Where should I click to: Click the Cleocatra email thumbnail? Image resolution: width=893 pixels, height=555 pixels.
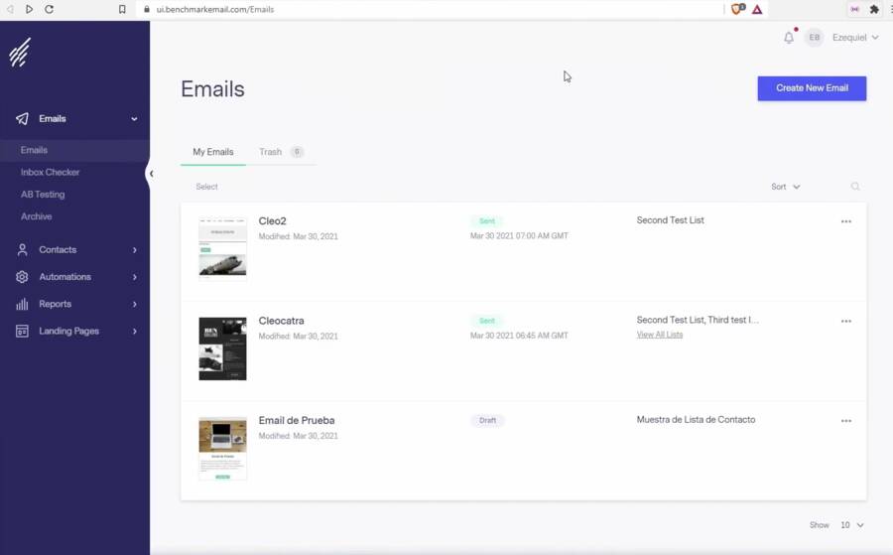point(222,348)
